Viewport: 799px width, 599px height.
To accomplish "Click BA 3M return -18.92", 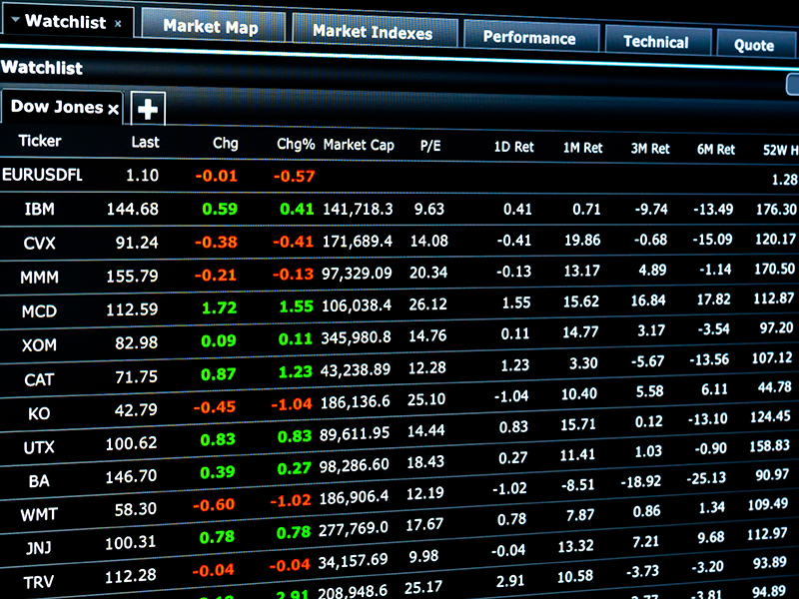I will [640, 481].
